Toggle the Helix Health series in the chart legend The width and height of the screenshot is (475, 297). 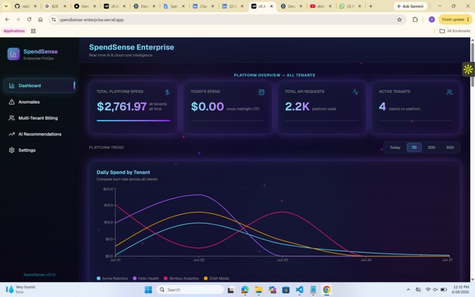[146, 278]
